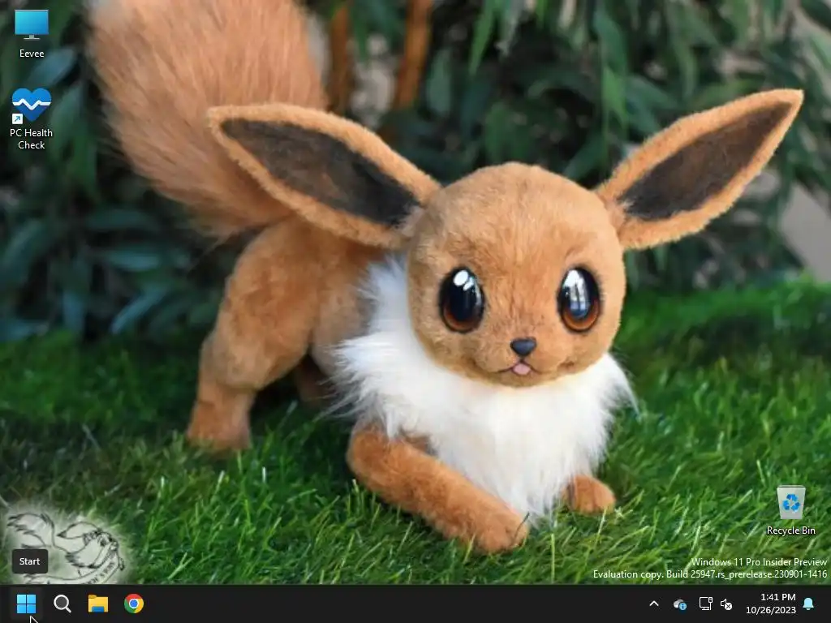Open the Windows Start menu
The width and height of the screenshot is (831, 623).
pos(26,604)
